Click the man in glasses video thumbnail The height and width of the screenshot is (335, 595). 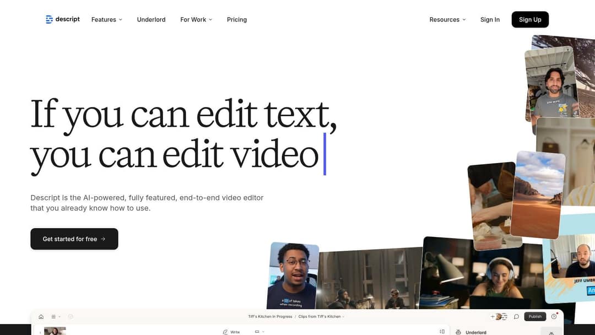(x=293, y=275)
